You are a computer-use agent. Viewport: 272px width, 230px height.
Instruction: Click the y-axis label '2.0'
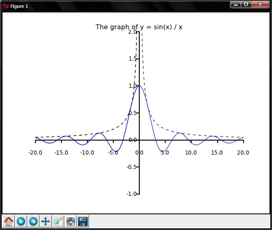click(133, 32)
